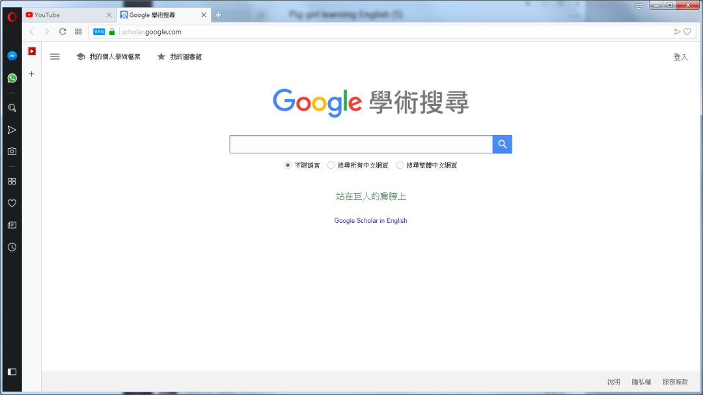Go forward to the next page
Viewport: 703px width, 395px height.
pyautogui.click(x=47, y=32)
